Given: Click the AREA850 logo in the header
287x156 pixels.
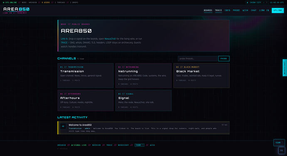Looking at the screenshot, I should pyautogui.click(x=16, y=9).
